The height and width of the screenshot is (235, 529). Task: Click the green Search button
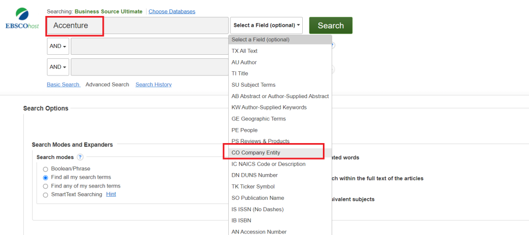click(x=331, y=25)
